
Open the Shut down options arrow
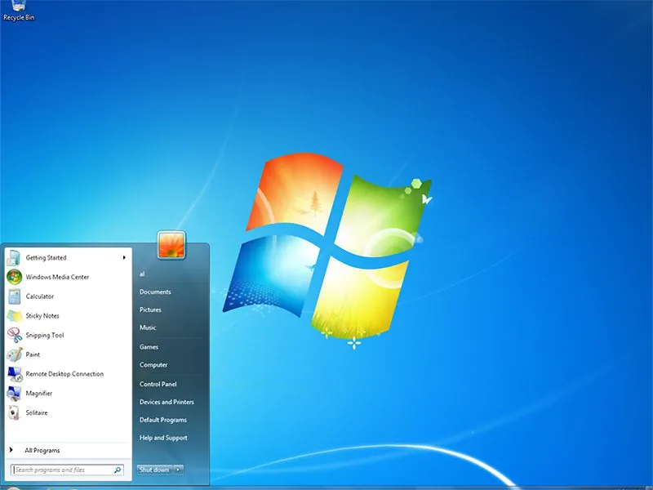point(179,470)
